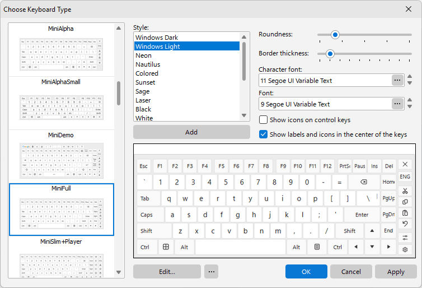This screenshot has height=288, width=422.
Task: Click the Tab key in keyboard preview
Action: [148, 198]
